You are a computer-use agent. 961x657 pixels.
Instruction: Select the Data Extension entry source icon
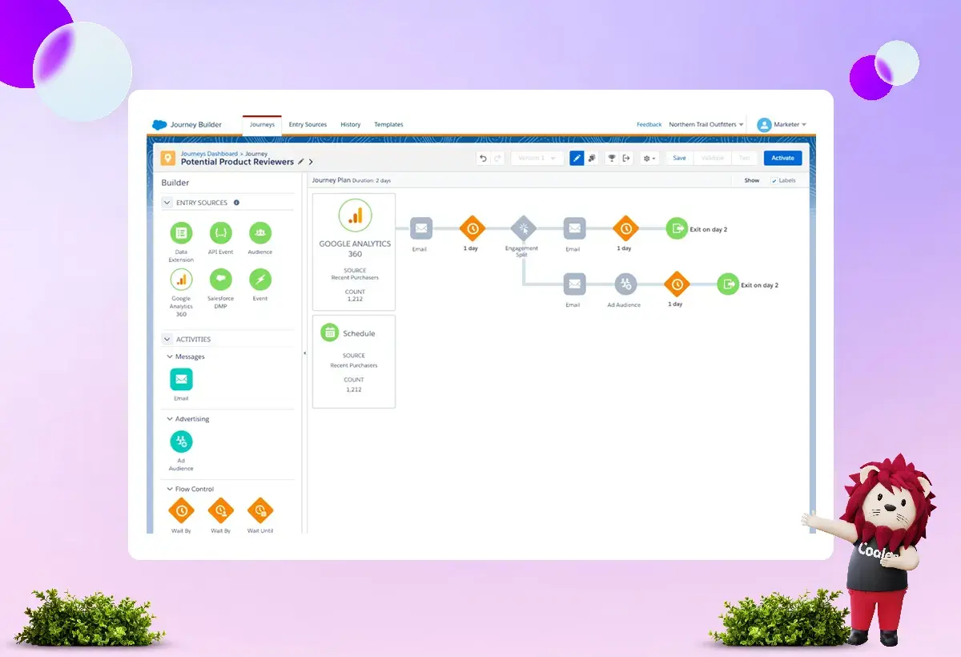181,233
